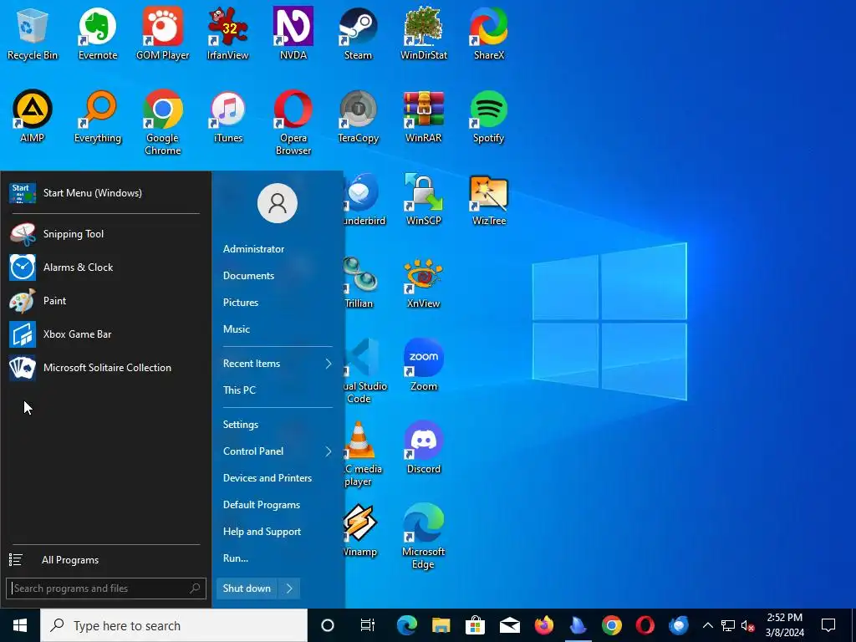
Task: Select the Recycle Bin icon
Action: (33, 33)
